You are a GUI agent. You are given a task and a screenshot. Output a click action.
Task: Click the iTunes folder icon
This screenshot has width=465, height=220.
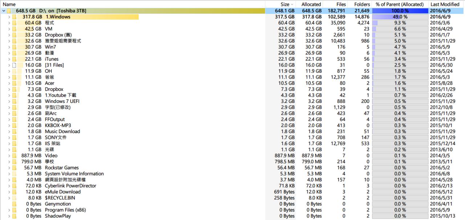(x=14, y=59)
